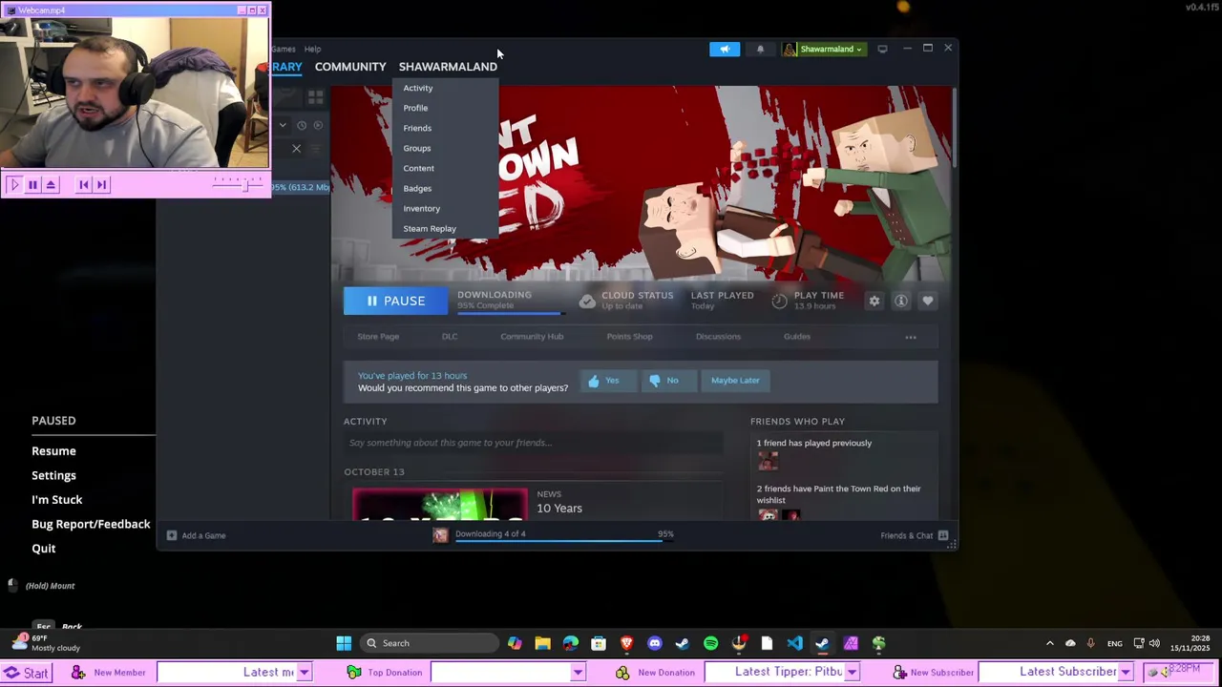Add game to favorites heart

(x=927, y=301)
